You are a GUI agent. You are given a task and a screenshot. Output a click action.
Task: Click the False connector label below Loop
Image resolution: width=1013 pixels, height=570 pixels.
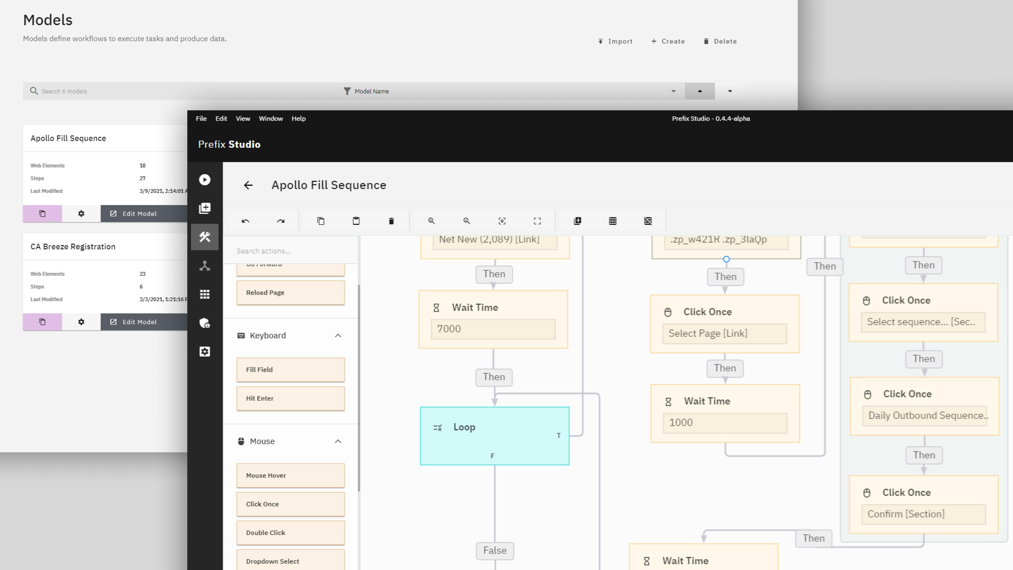click(495, 551)
